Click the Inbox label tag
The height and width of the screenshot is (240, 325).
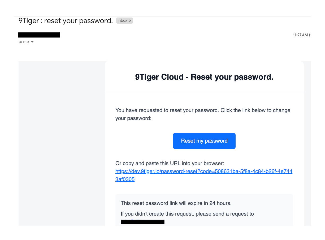(124, 21)
